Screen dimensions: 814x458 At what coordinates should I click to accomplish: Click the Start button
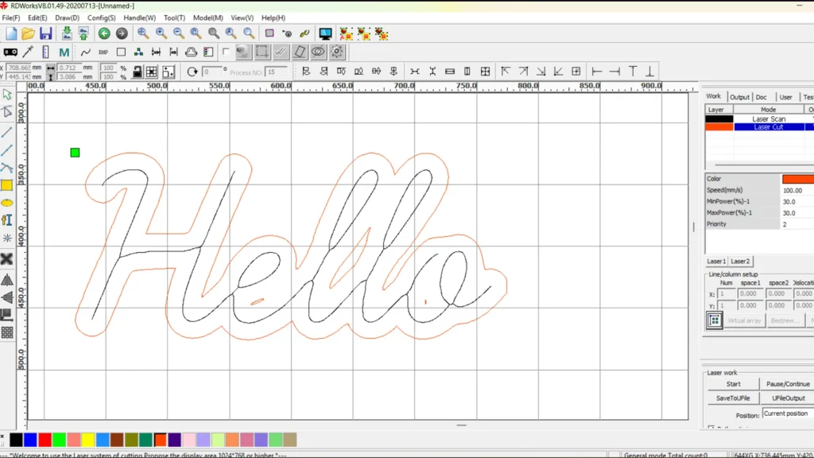[733, 384]
